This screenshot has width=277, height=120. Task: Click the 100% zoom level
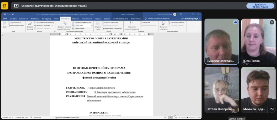[x=199, y=117]
